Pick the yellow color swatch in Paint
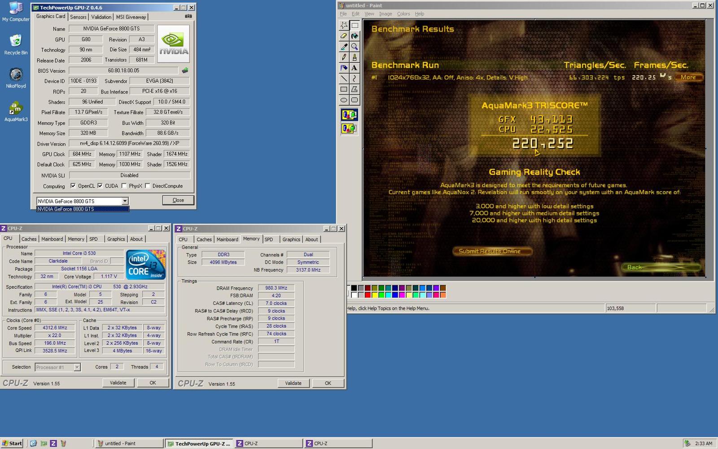 [x=375, y=295]
